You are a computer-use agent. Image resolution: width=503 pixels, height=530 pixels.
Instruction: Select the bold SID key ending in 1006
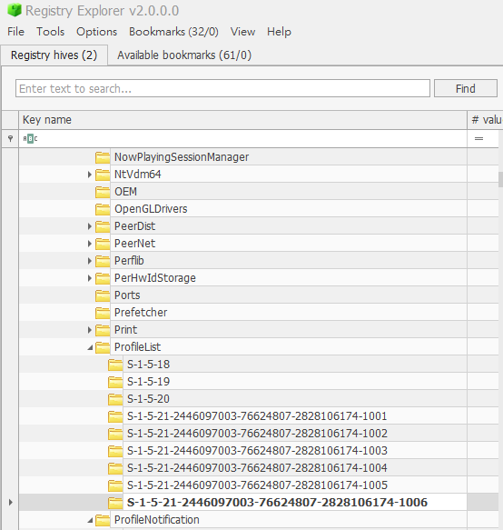(277, 503)
